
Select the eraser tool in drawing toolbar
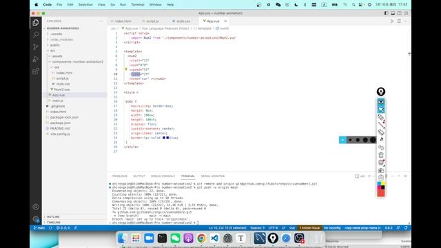tap(381, 132)
